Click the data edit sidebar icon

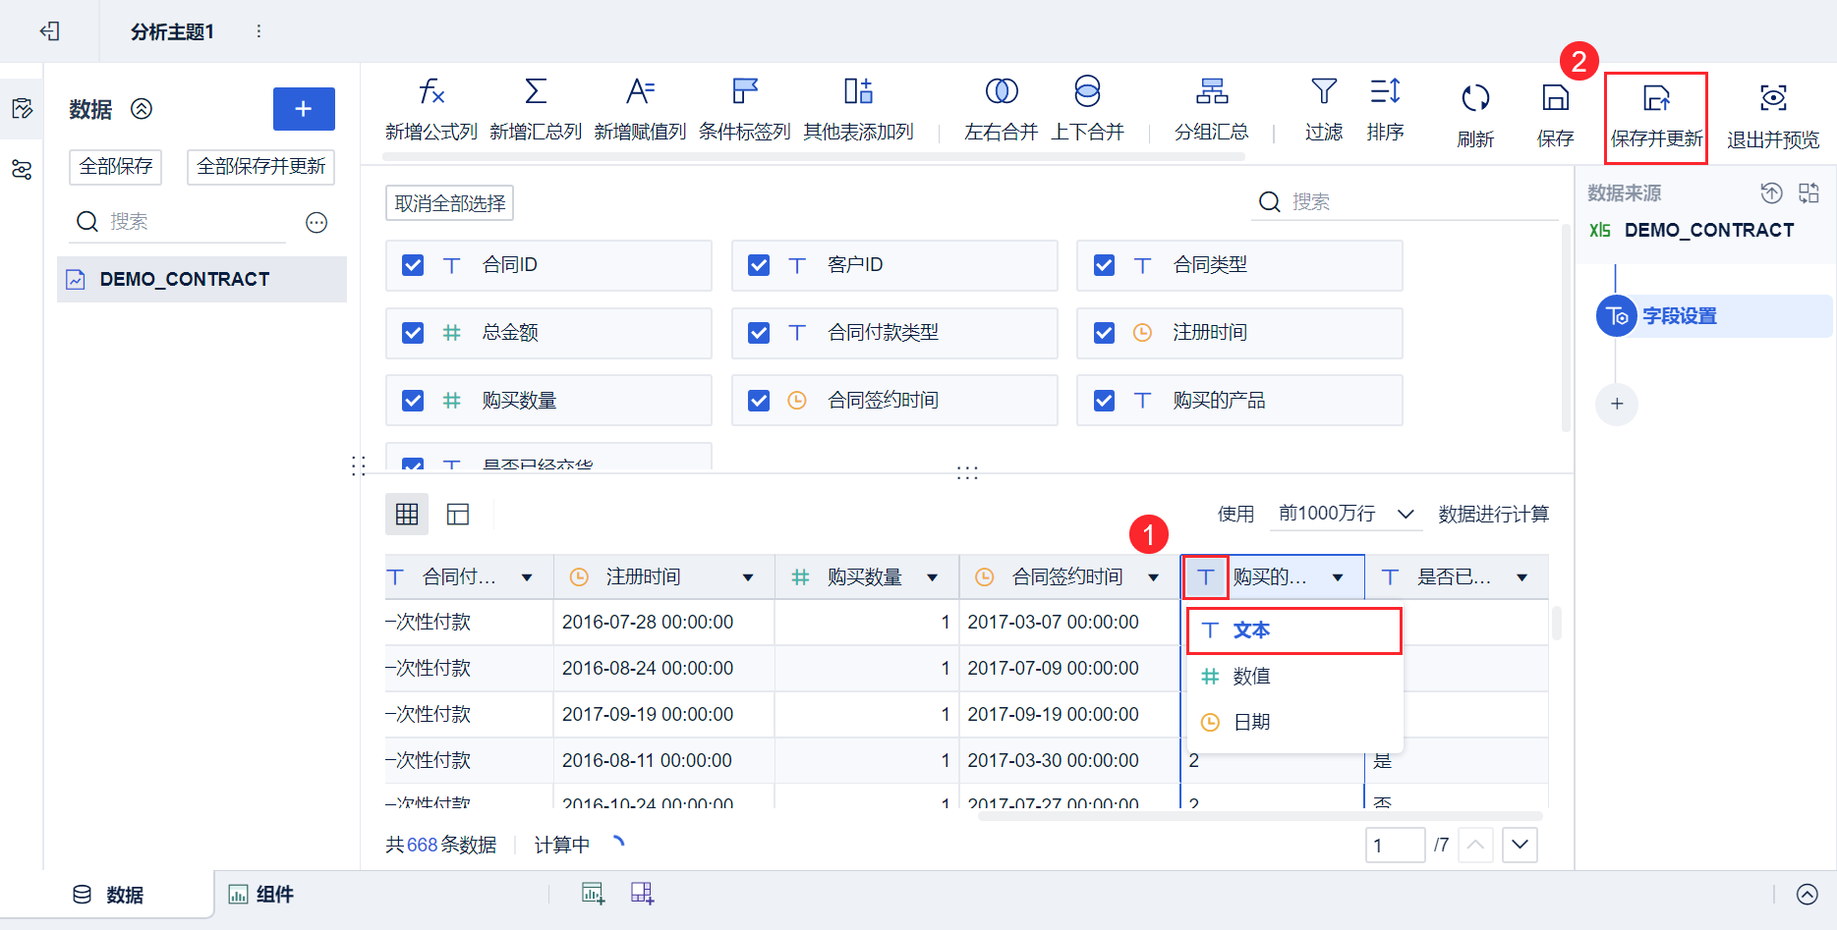[x=22, y=108]
